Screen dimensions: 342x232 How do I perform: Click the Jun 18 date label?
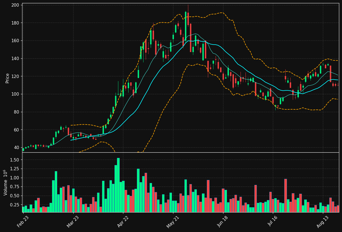click(223, 222)
